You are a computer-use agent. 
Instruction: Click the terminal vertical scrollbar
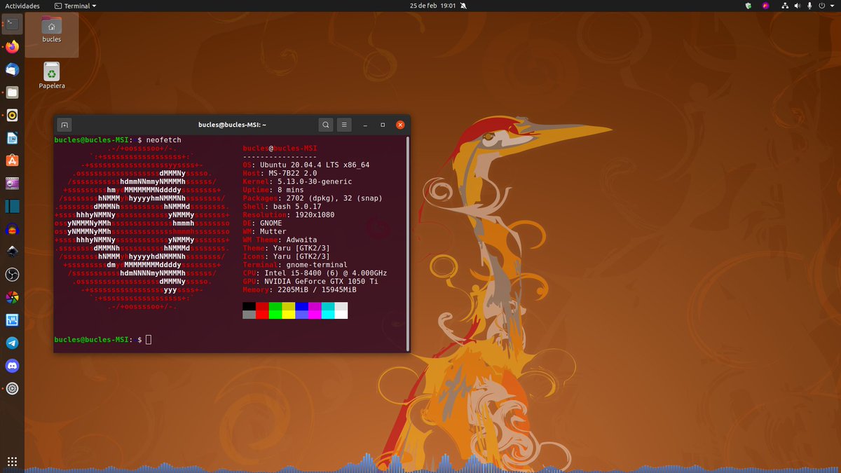coord(408,243)
